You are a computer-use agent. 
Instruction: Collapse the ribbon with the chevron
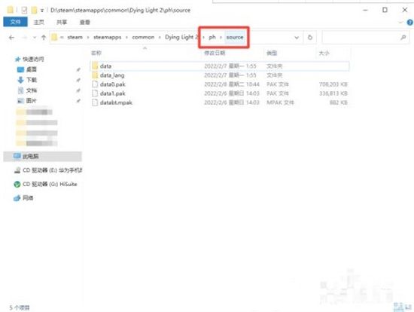[400, 23]
